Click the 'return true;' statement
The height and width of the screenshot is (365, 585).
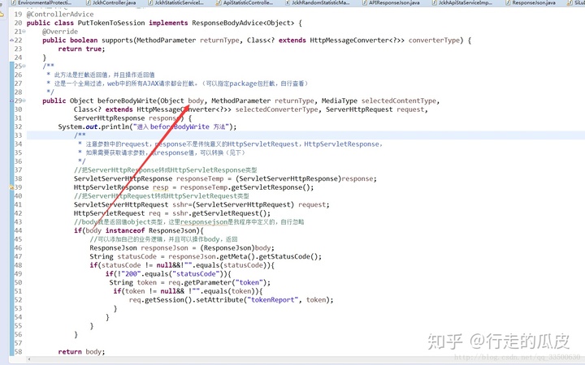click(x=82, y=49)
